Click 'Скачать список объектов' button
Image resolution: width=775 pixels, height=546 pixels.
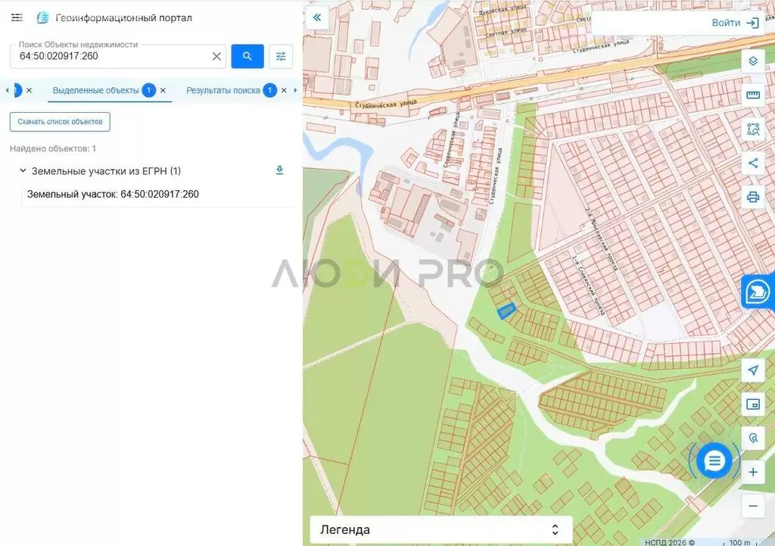click(60, 122)
